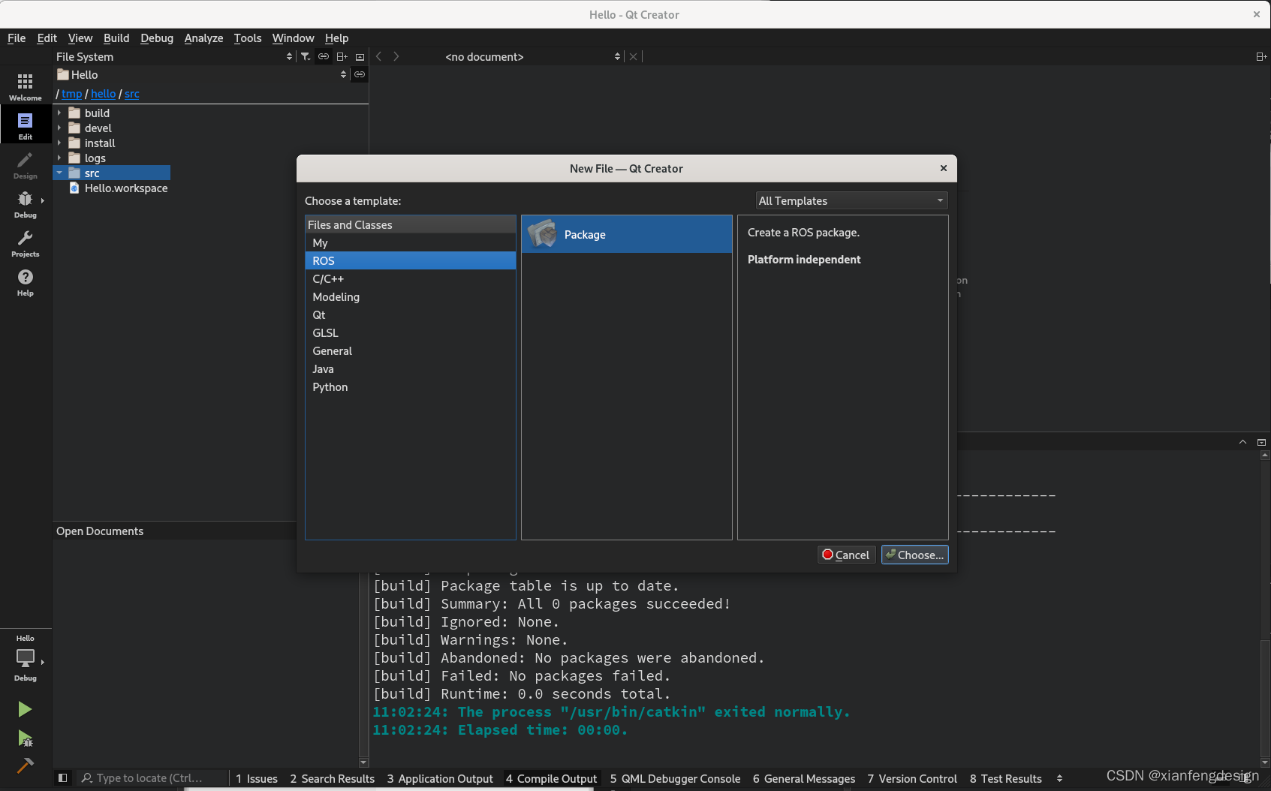Click the green Run button
The width and height of the screenshot is (1271, 791).
pos(25,709)
